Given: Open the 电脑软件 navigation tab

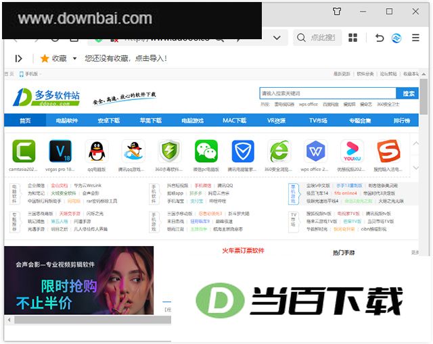Looking at the screenshot, I should (x=67, y=120).
